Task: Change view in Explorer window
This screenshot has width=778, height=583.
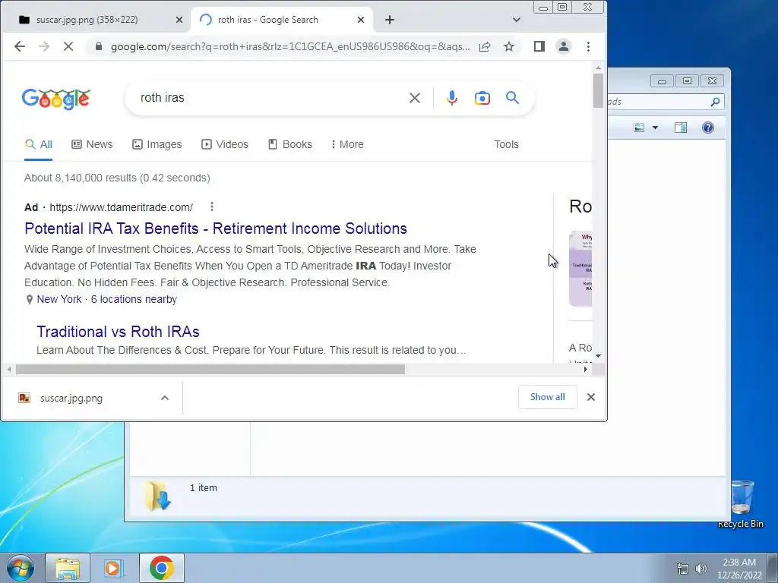Action: tap(639, 128)
